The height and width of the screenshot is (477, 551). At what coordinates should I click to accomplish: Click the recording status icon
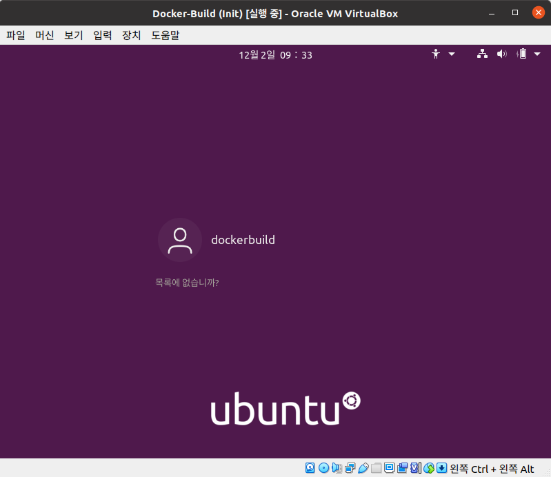(402, 468)
